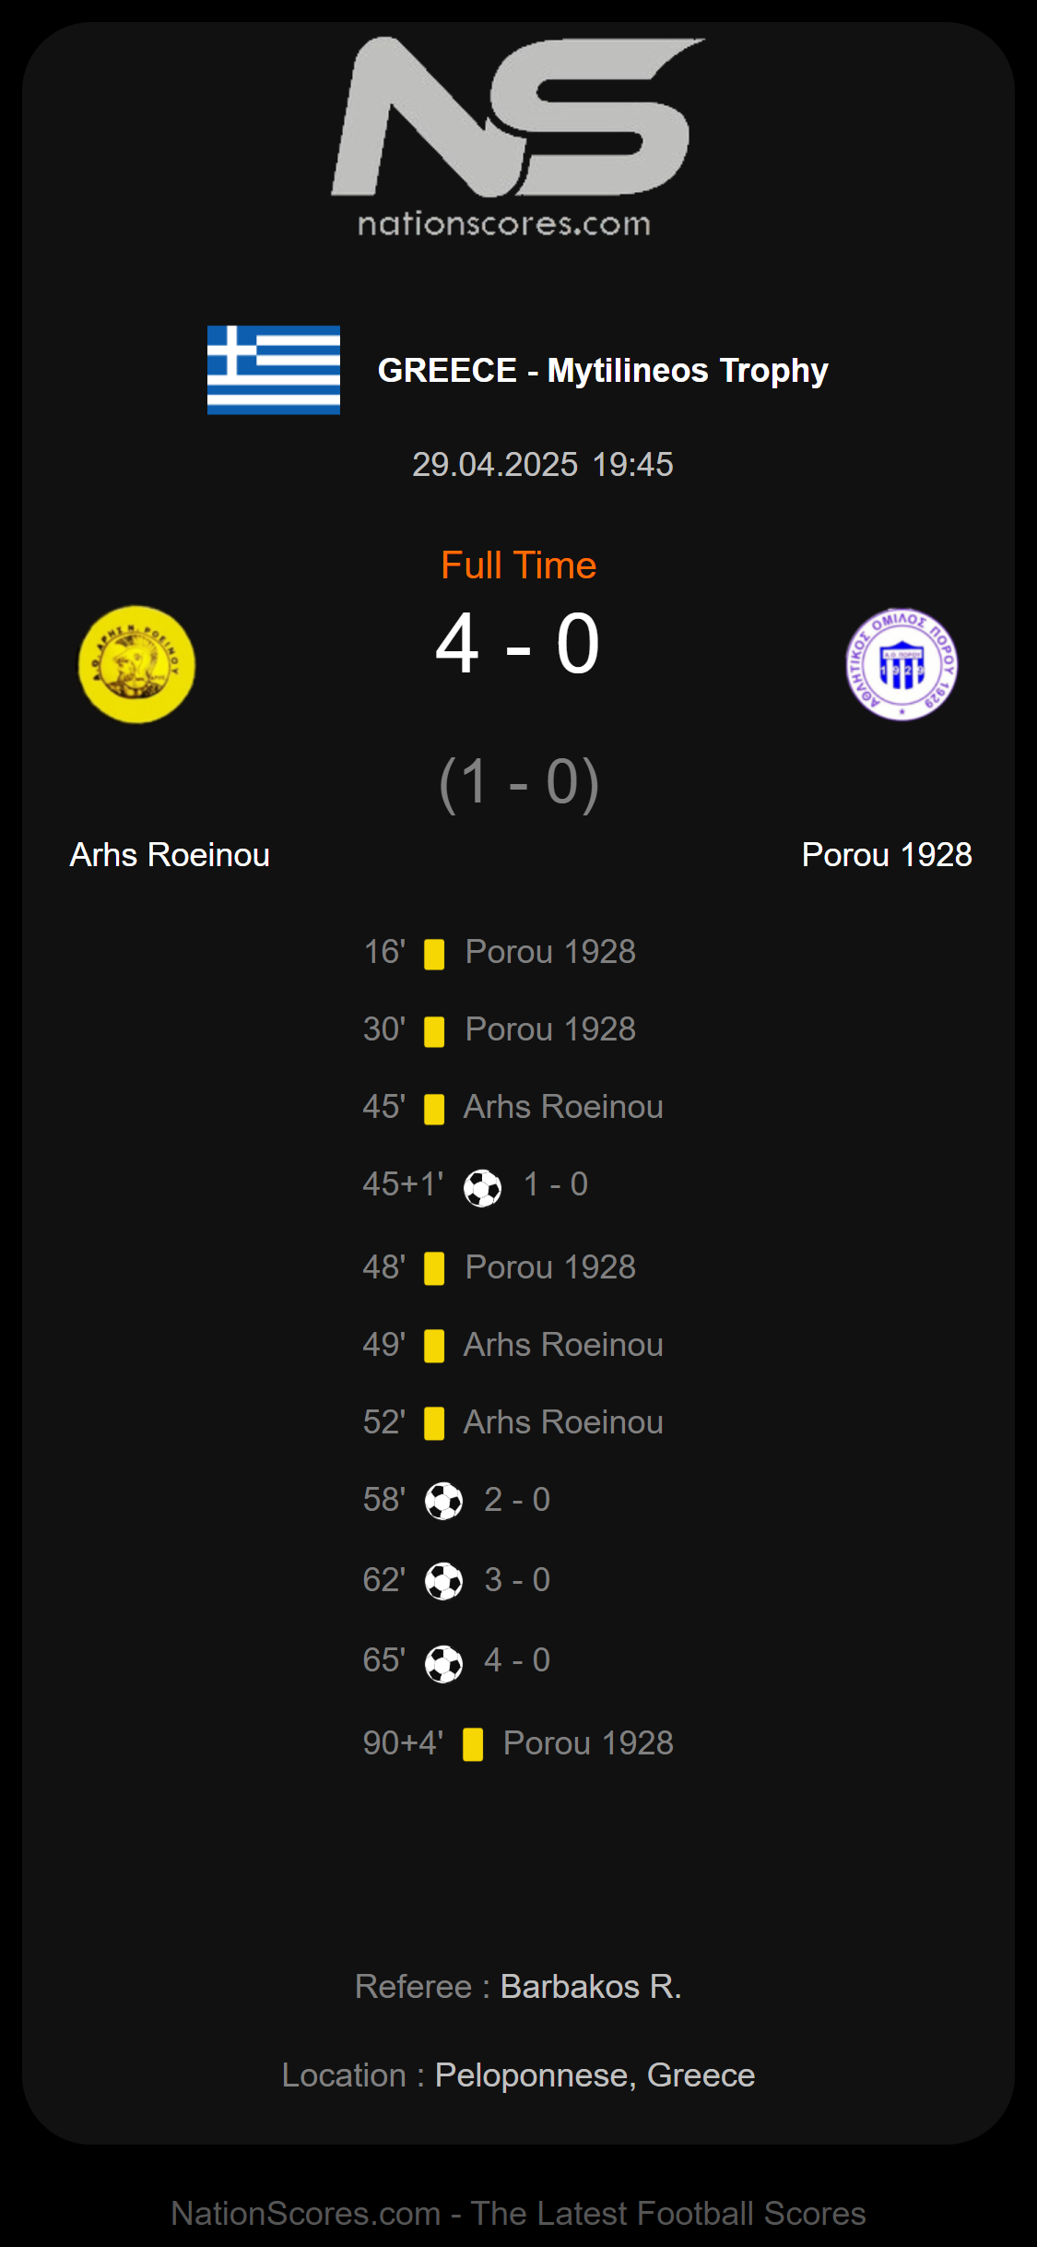The image size is (1037, 2247).
Task: Open the Arhs Roeinou yellow club crest
Action: coord(136,664)
